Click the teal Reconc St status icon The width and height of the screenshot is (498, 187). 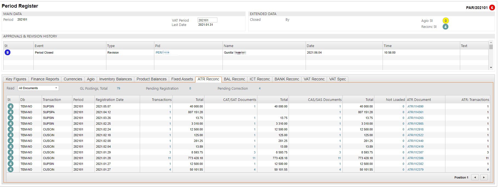446,27
